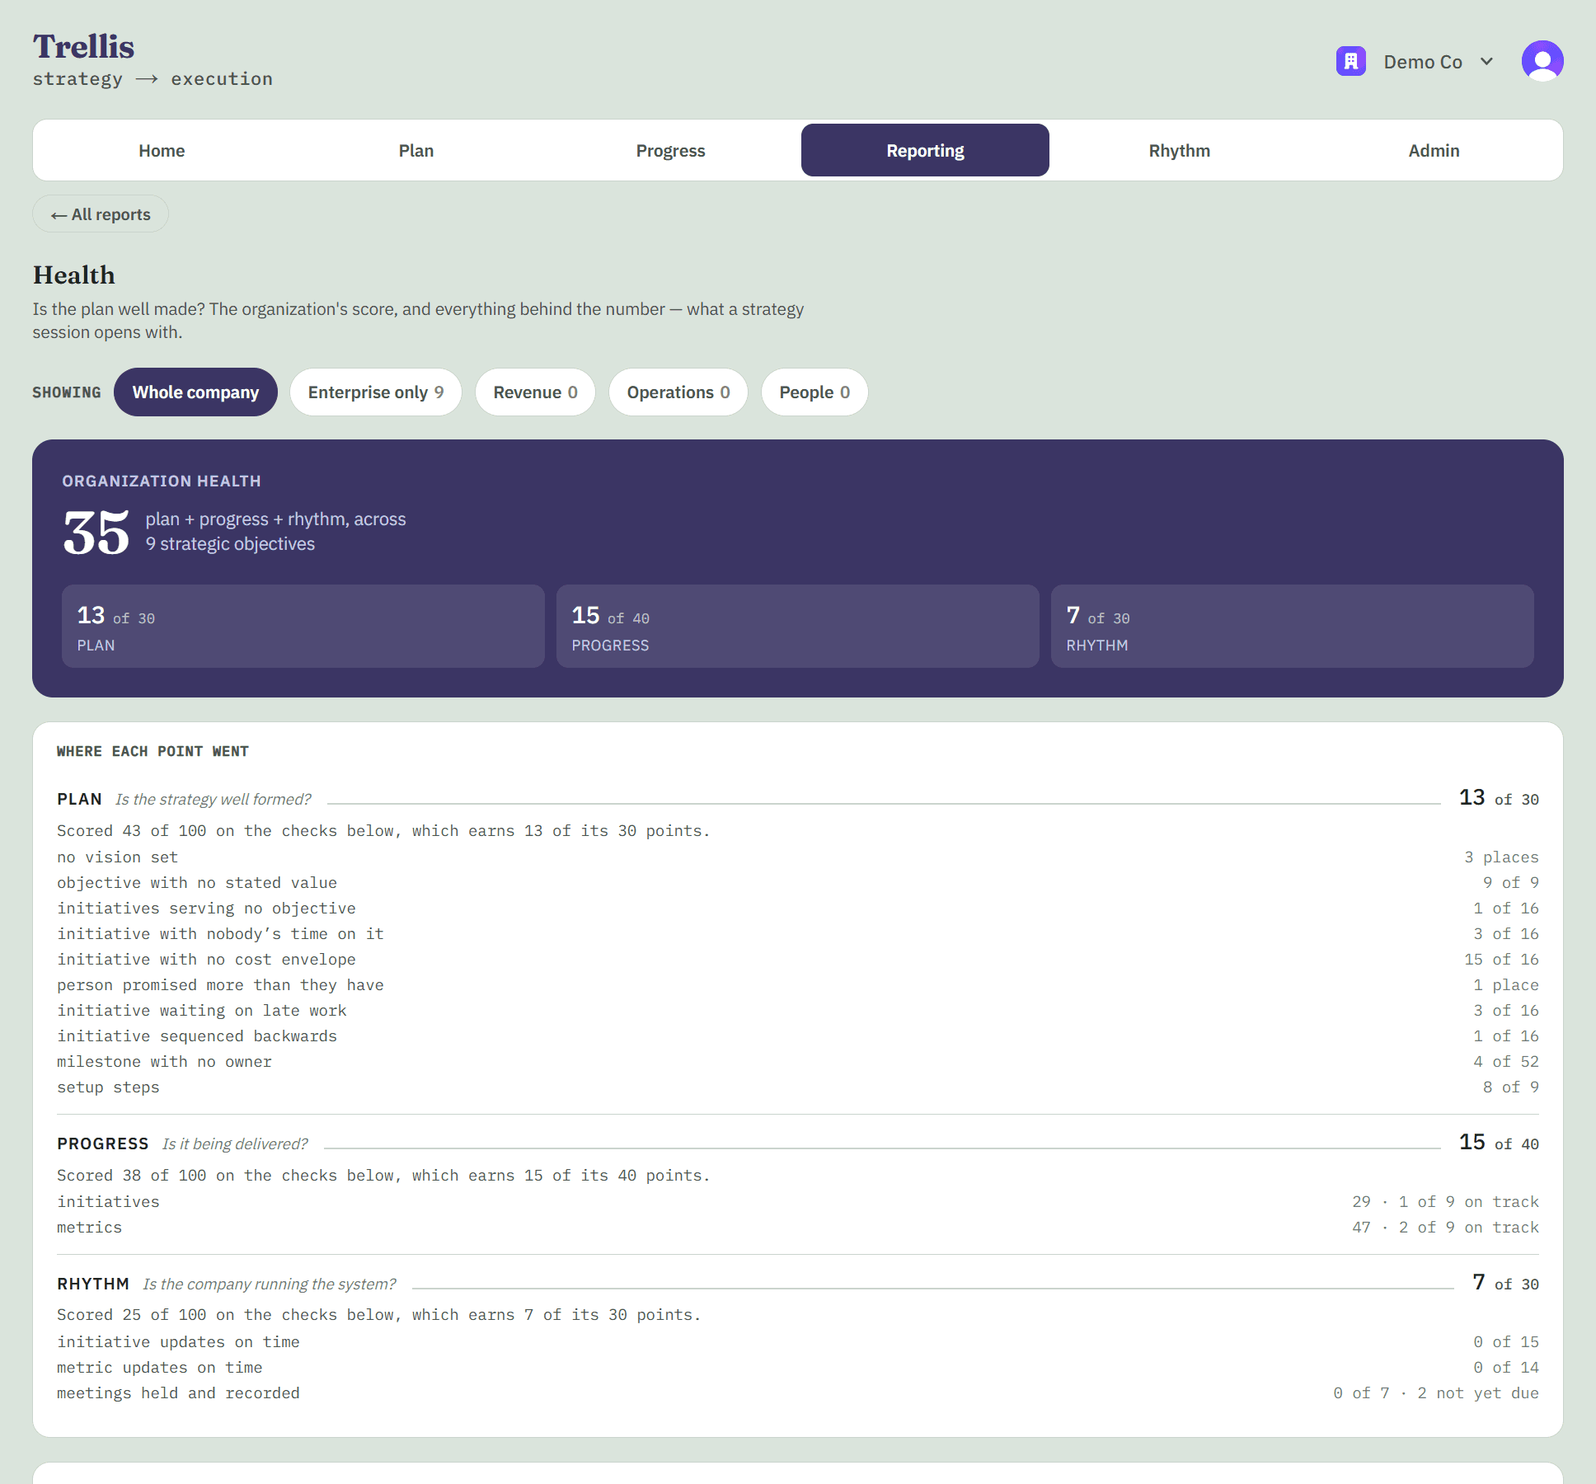Screen dimensions: 1596x1484
Task: Filter by Enterprise only
Action: pyautogui.click(x=376, y=392)
